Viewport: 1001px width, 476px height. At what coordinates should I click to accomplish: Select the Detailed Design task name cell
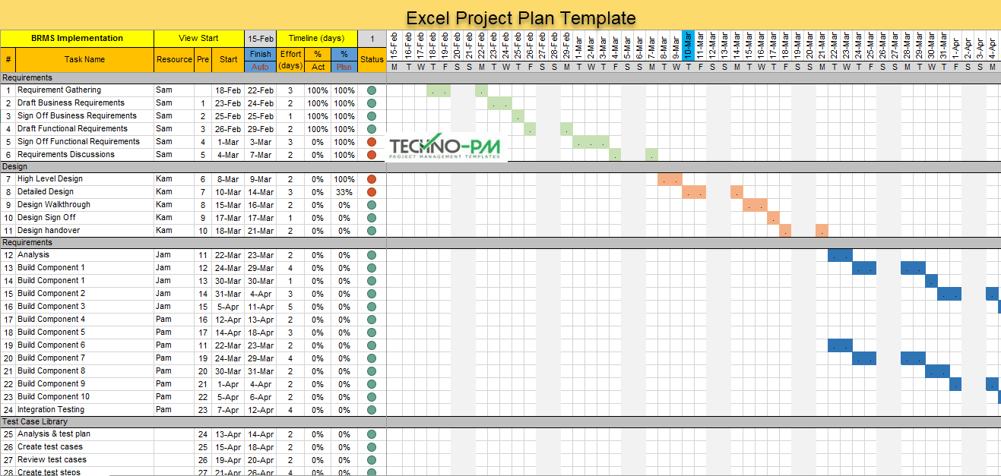[84, 192]
